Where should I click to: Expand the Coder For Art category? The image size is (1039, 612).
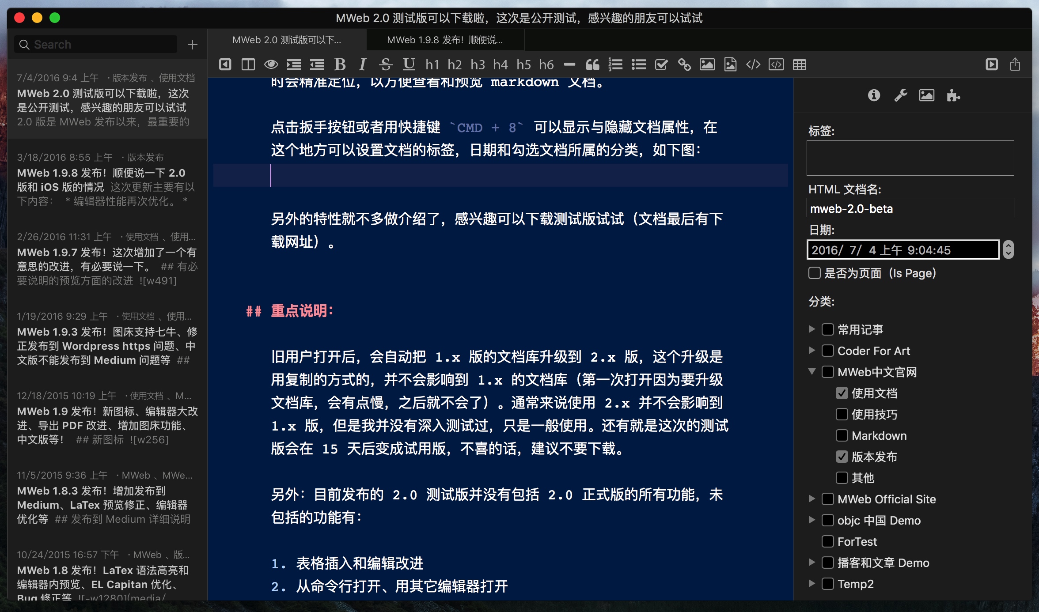812,351
